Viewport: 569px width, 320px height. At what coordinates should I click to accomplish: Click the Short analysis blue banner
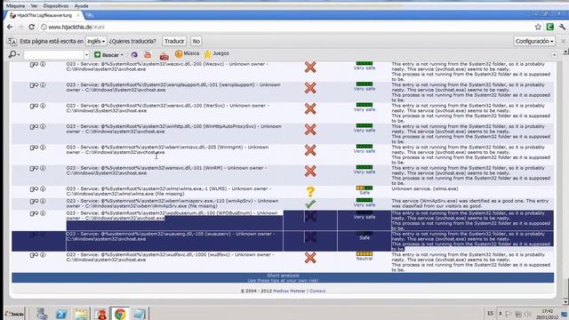click(283, 278)
